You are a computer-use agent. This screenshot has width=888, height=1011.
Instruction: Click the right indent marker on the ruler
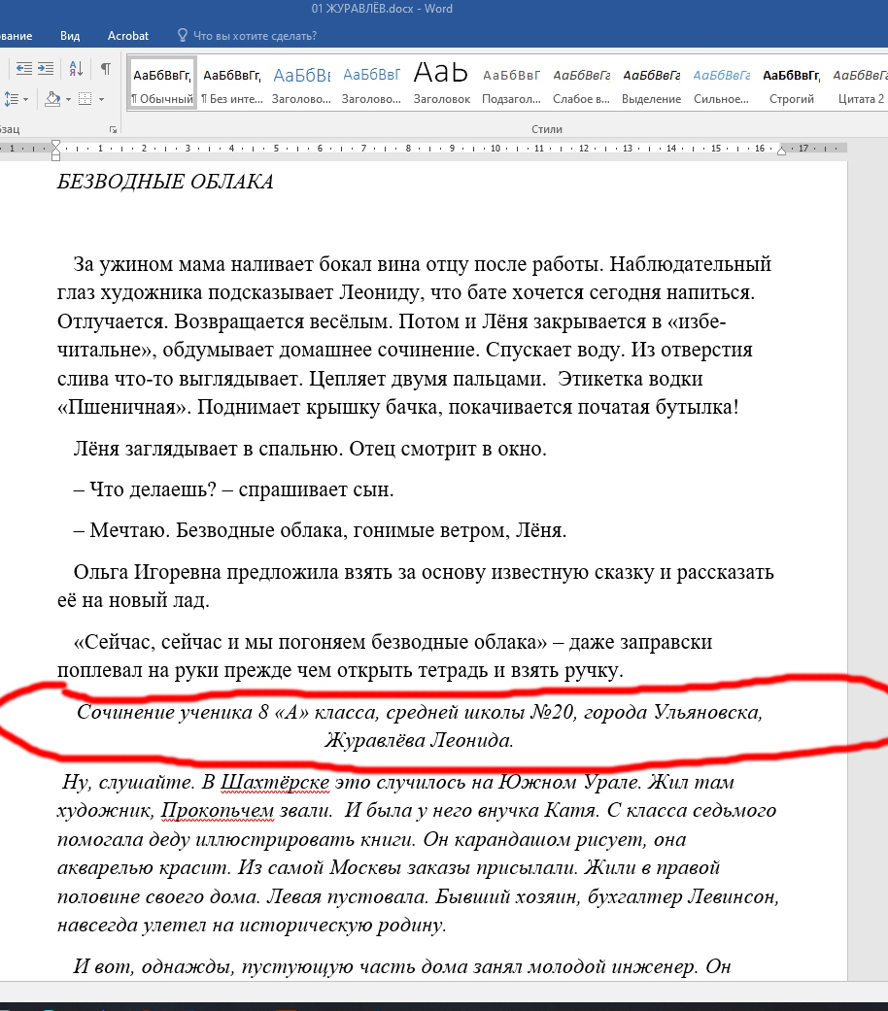[781, 152]
